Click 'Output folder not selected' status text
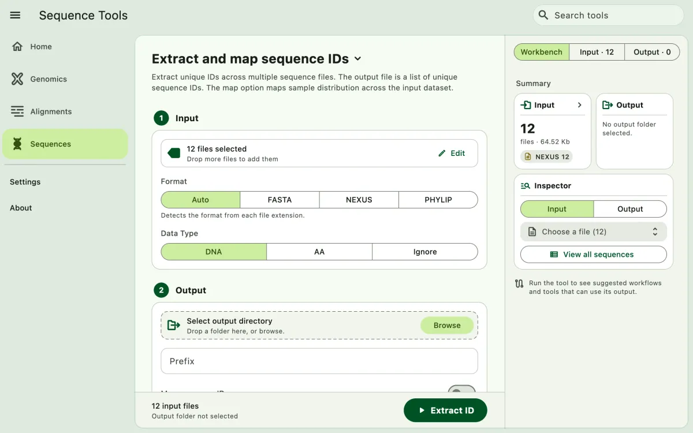 195,416
